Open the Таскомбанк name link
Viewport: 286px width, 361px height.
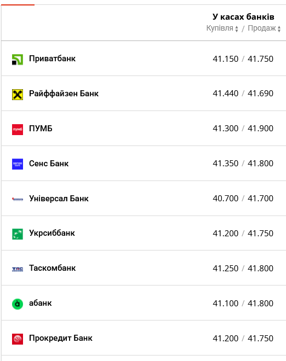[x=53, y=268]
